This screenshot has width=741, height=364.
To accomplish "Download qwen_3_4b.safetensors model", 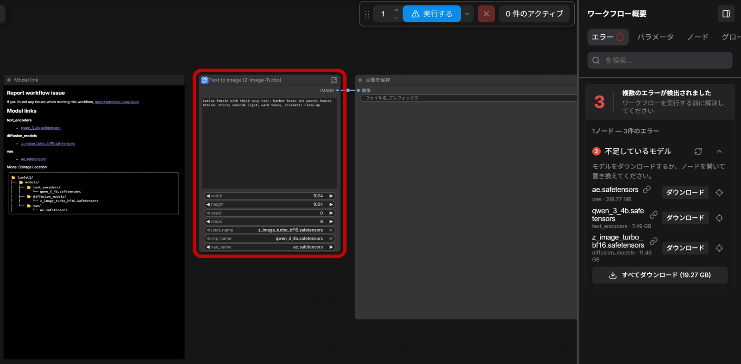I will (x=685, y=218).
